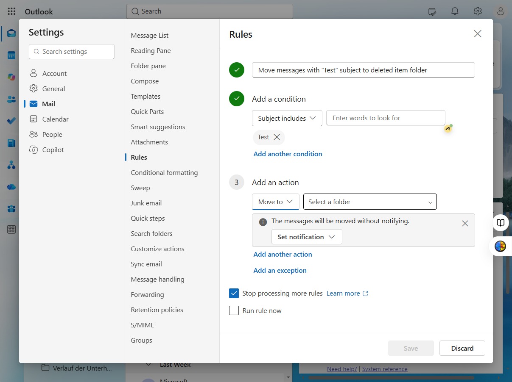Open the Calendar app in left rail
The height and width of the screenshot is (382, 512).
[11, 55]
